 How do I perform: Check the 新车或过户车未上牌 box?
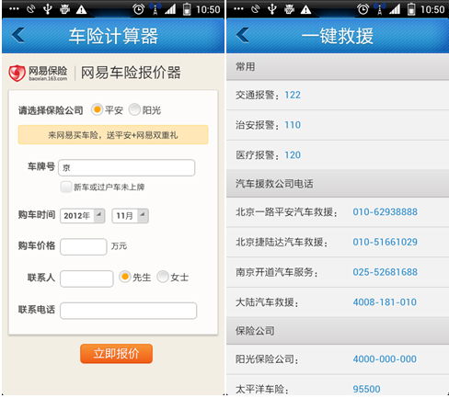coord(66,187)
